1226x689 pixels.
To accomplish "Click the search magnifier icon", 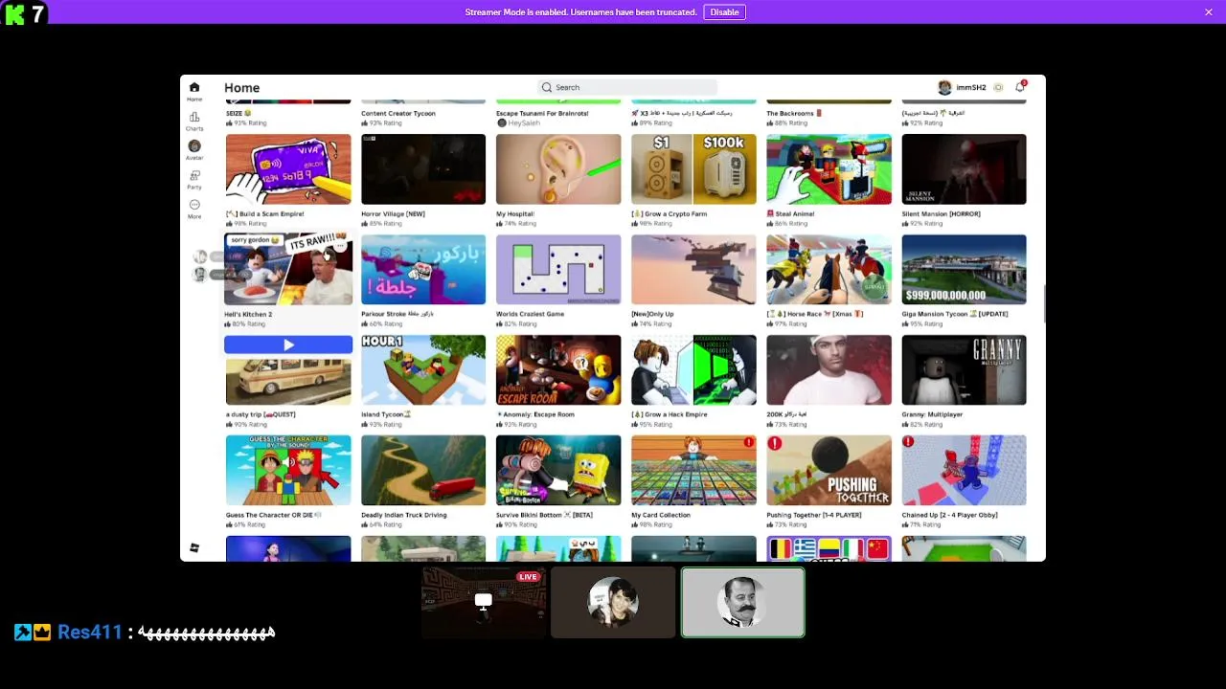I will point(547,87).
